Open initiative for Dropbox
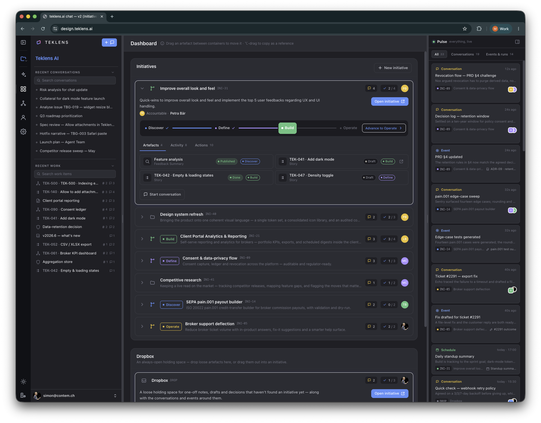 390,393
